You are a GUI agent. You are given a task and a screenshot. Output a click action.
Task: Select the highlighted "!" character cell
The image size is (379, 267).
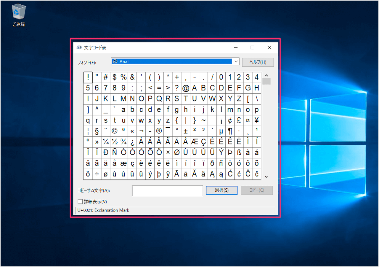point(88,77)
